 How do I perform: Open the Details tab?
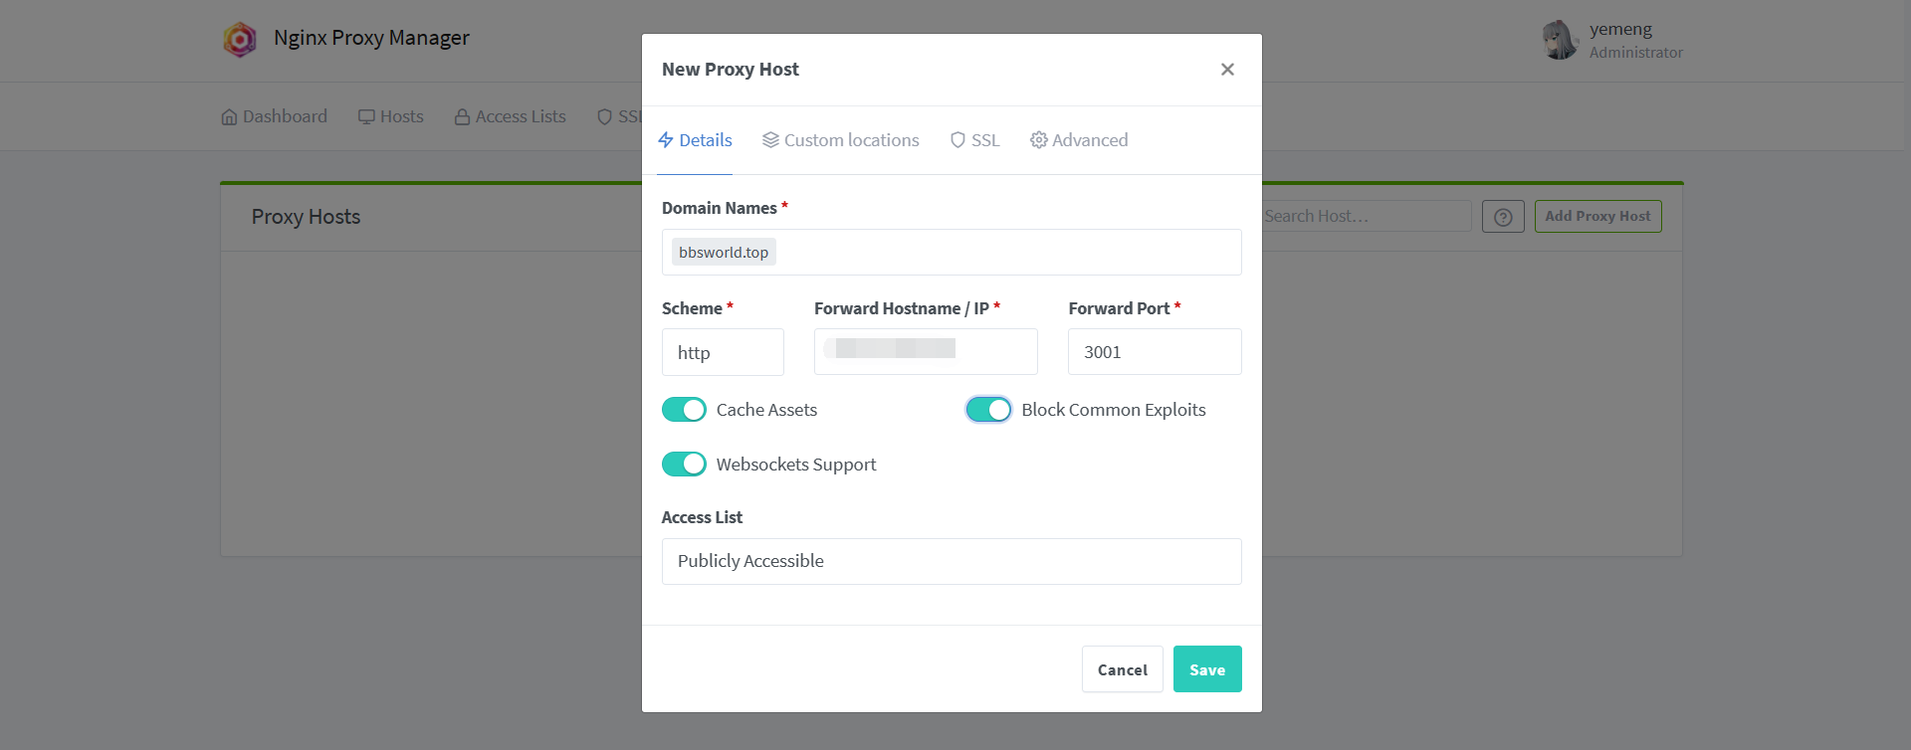[695, 140]
